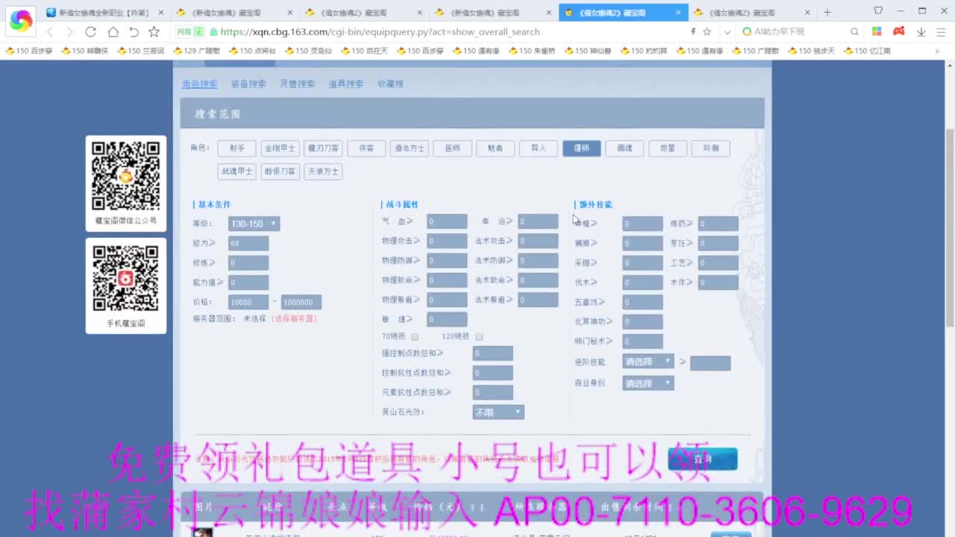Image resolution: width=955 pixels, height=537 pixels.
Task: Open the 360 browser logo menu
Action: point(20,21)
